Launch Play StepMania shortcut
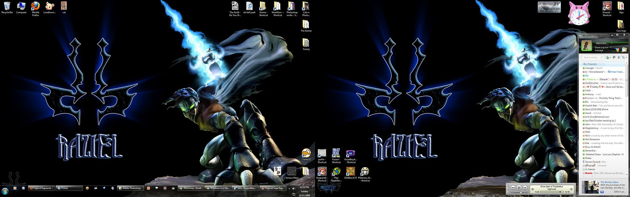 336,172
